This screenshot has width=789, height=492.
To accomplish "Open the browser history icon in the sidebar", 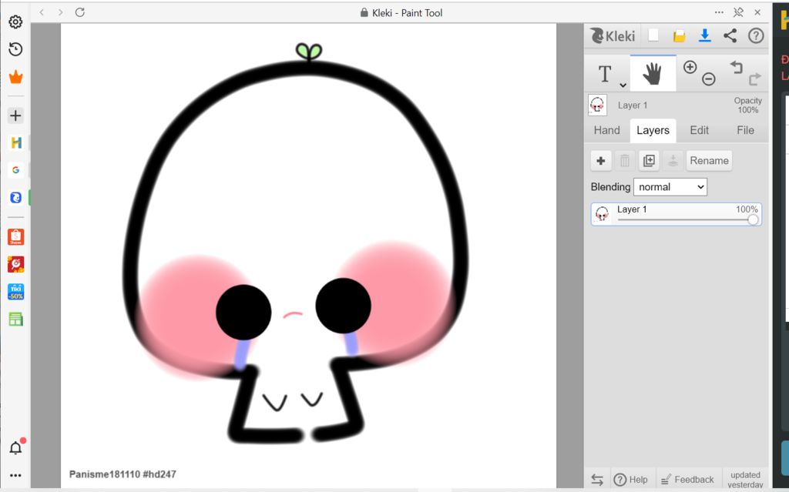I will 15,49.
